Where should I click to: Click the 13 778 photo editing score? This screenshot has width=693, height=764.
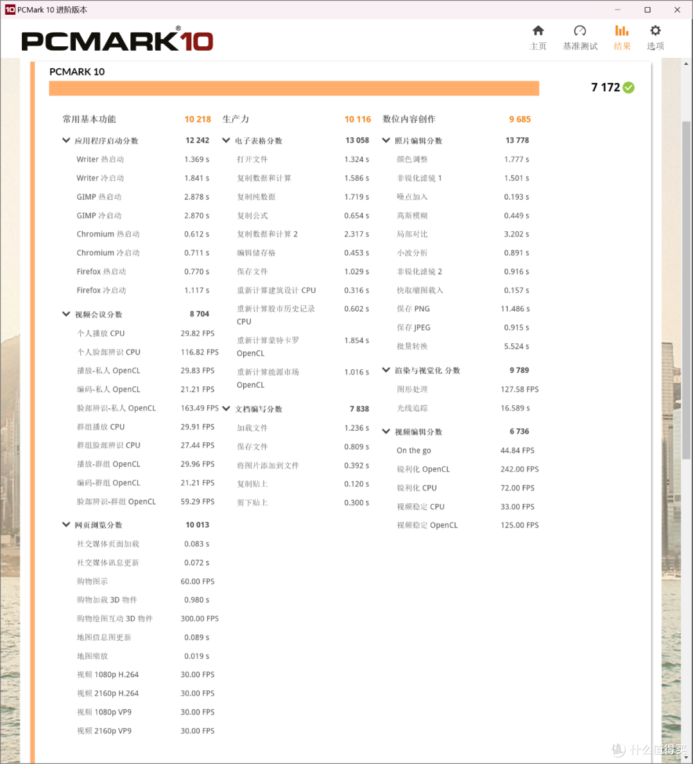pyautogui.click(x=517, y=141)
